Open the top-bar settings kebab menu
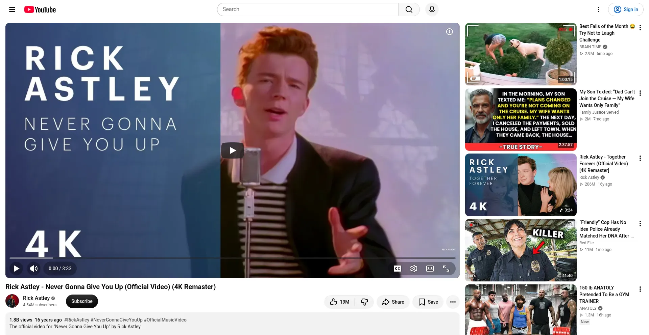Viewport: 649px width, 335px height. pyautogui.click(x=598, y=9)
